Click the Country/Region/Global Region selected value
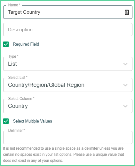Image resolution: width=135 pixels, height=166 pixels. point(46,85)
